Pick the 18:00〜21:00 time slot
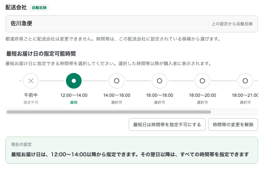The height and width of the screenshot is (169, 263). click(x=245, y=81)
